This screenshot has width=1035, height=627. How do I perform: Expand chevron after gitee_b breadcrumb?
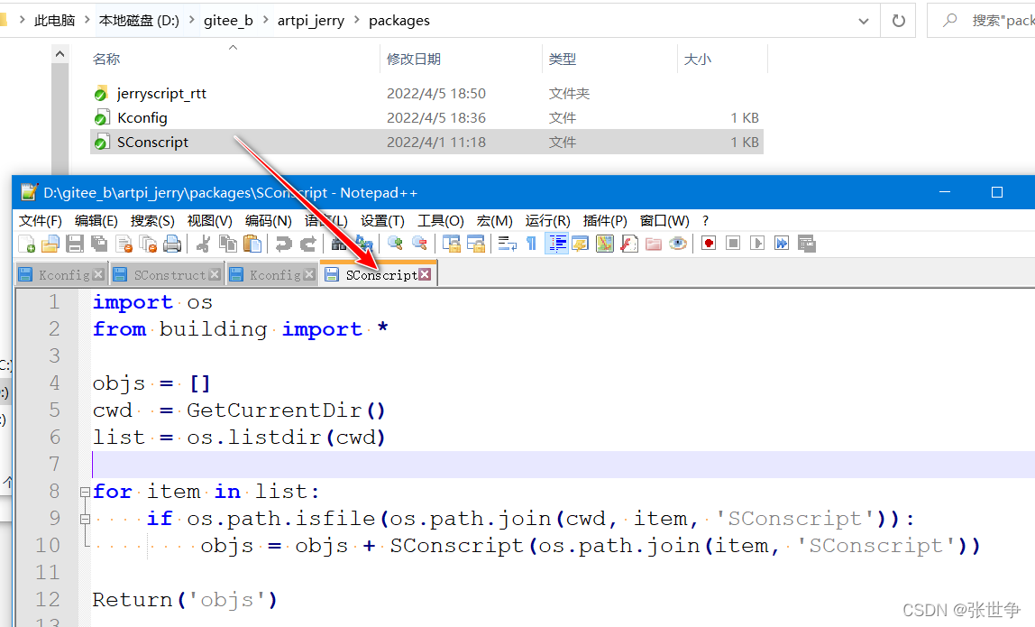265,21
